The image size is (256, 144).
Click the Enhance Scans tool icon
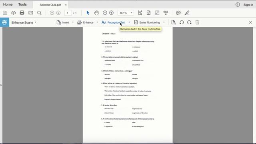pyautogui.click(x=4, y=22)
